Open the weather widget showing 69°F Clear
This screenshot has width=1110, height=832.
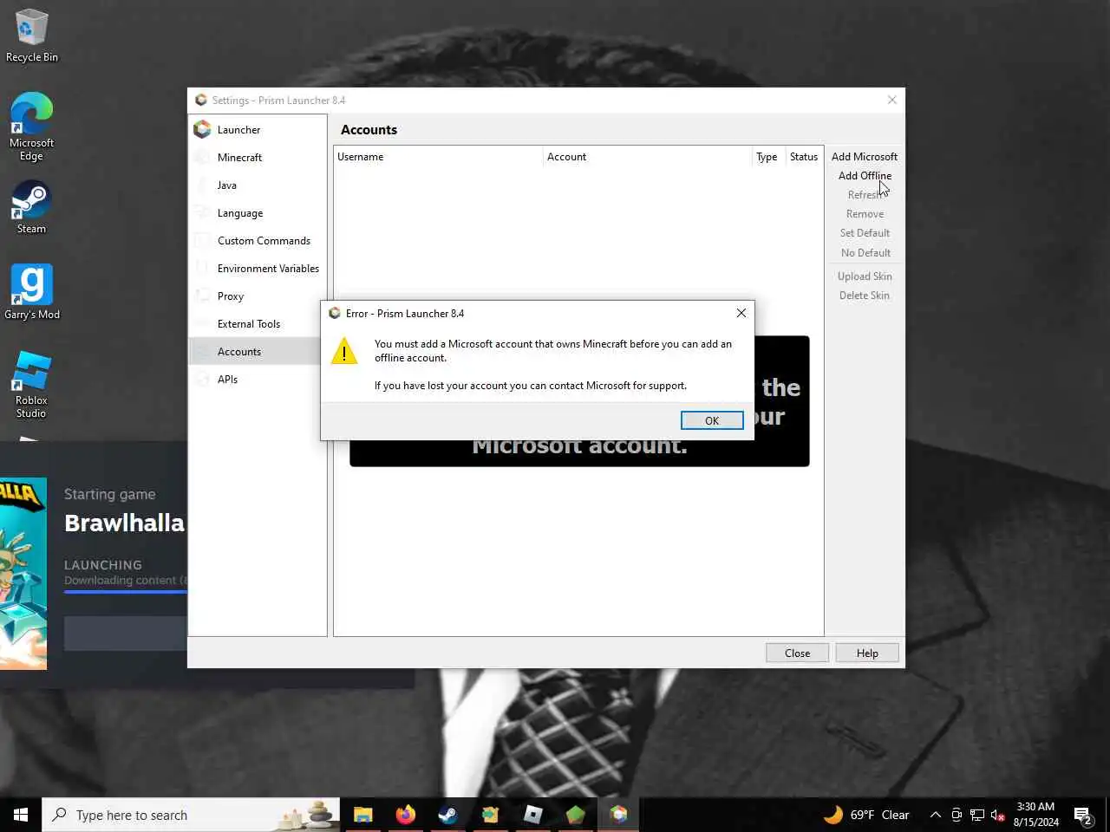pyautogui.click(x=866, y=815)
